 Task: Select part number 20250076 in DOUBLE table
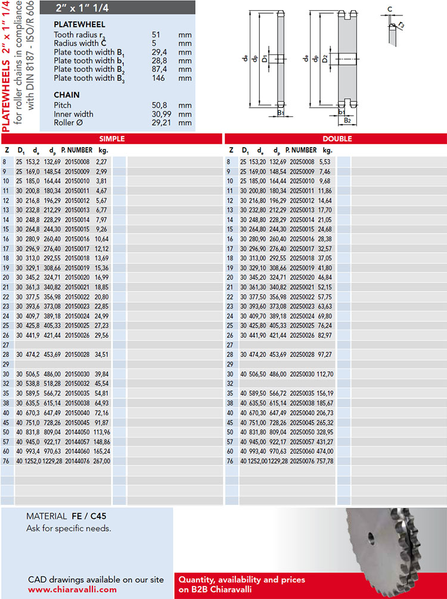tap(302, 461)
